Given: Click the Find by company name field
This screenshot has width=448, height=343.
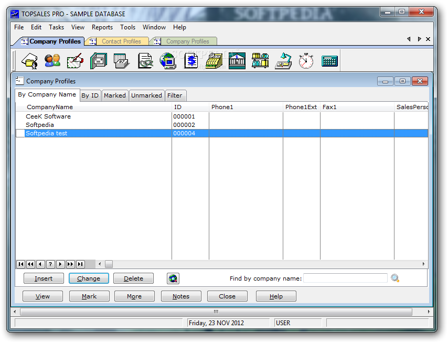Looking at the screenshot, I should (345, 278).
